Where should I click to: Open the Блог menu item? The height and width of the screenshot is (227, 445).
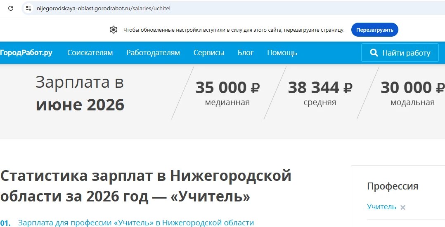click(x=246, y=53)
